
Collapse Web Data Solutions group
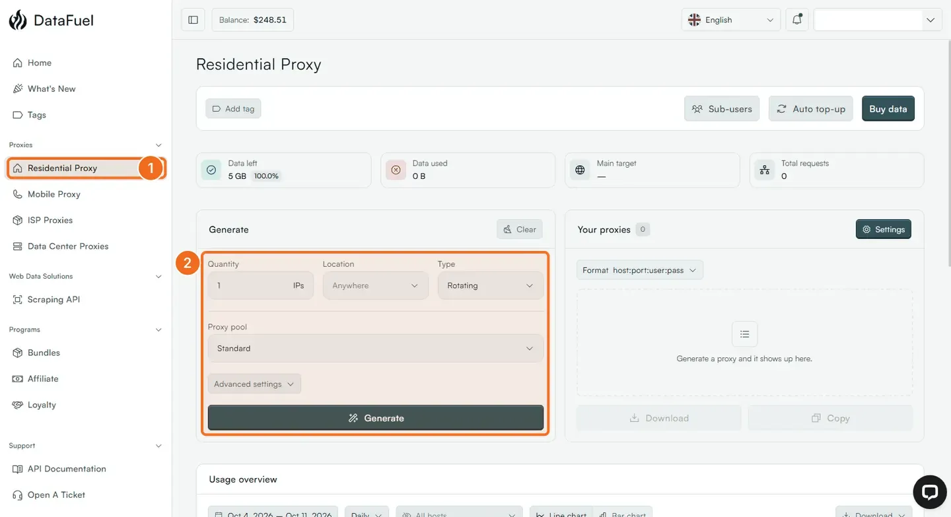[x=158, y=277]
